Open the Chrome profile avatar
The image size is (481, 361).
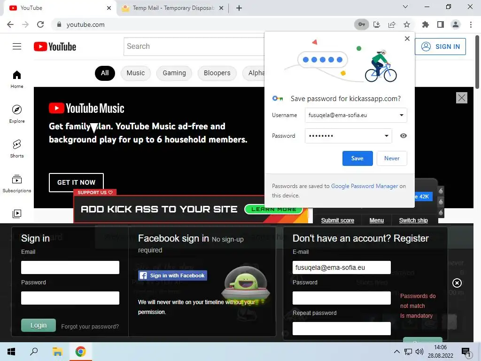pyautogui.click(x=456, y=24)
